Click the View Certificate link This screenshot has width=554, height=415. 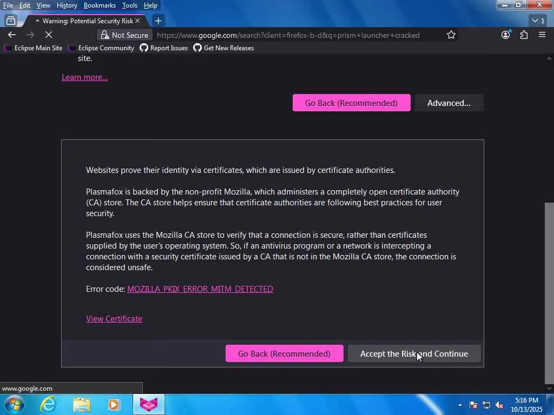point(114,319)
